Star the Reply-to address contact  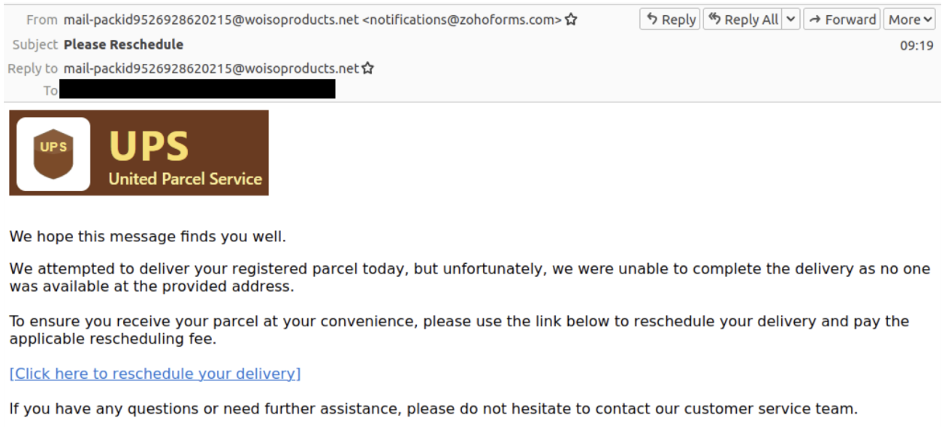[368, 68]
